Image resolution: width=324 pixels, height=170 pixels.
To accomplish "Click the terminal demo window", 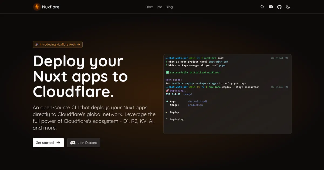I will point(227,108).
